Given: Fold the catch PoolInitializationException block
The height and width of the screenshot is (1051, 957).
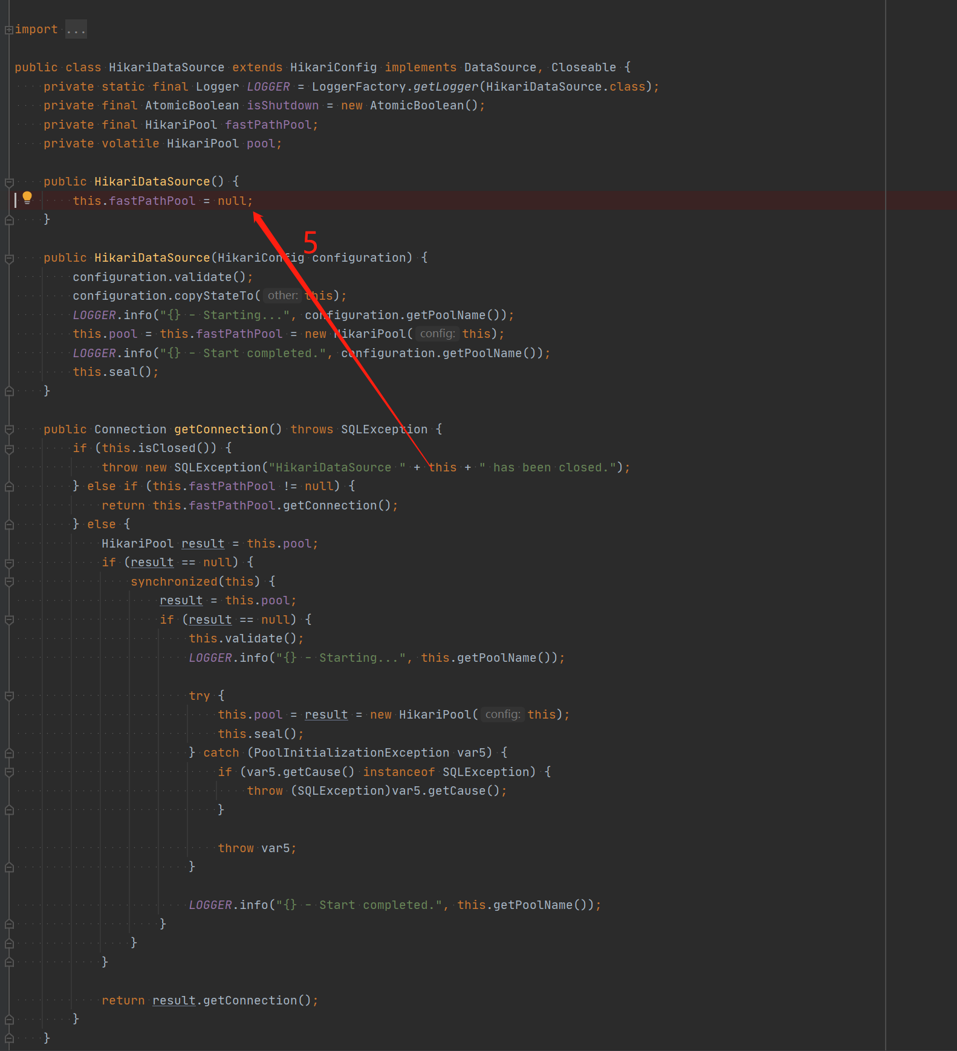Looking at the screenshot, I should [9, 753].
